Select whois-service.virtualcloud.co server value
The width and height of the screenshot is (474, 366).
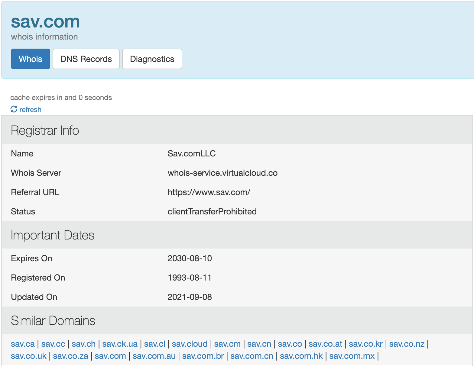pyautogui.click(x=222, y=173)
